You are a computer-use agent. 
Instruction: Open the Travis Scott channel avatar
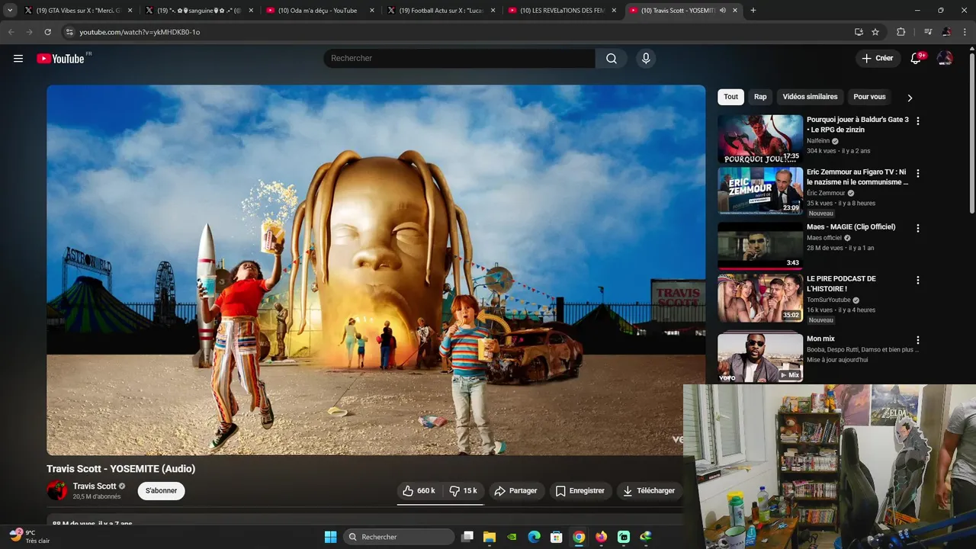(x=57, y=490)
